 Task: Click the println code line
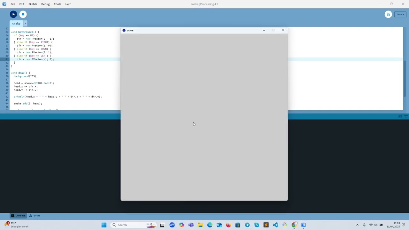(x=58, y=97)
